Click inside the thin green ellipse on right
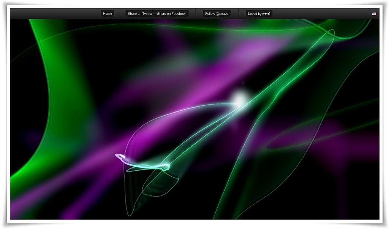Viewport: 389px width, 229px height. tap(304, 136)
